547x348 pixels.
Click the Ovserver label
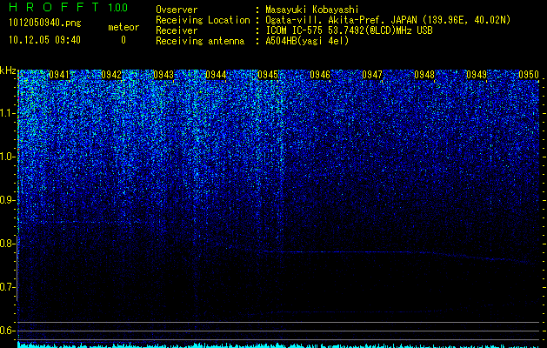pos(177,10)
